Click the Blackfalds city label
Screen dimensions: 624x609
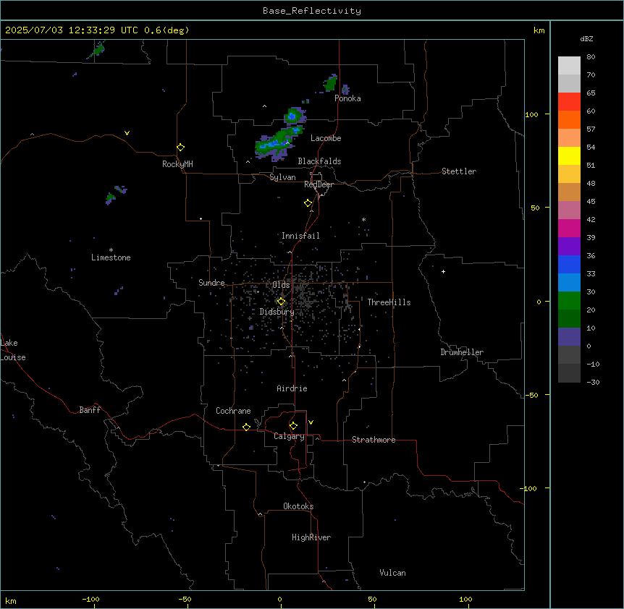point(319,161)
